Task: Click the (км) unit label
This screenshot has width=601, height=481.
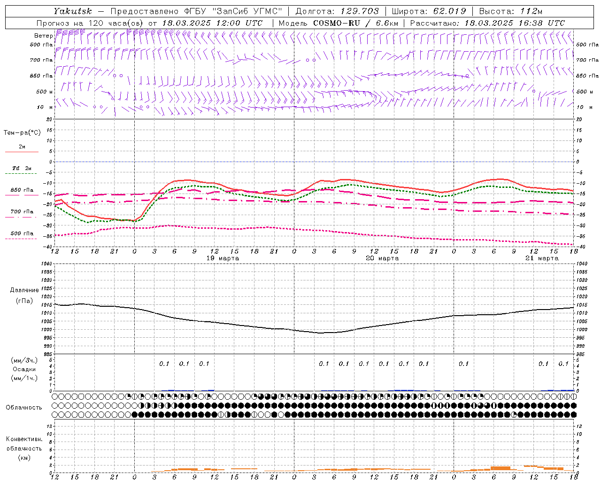Action: [24, 458]
